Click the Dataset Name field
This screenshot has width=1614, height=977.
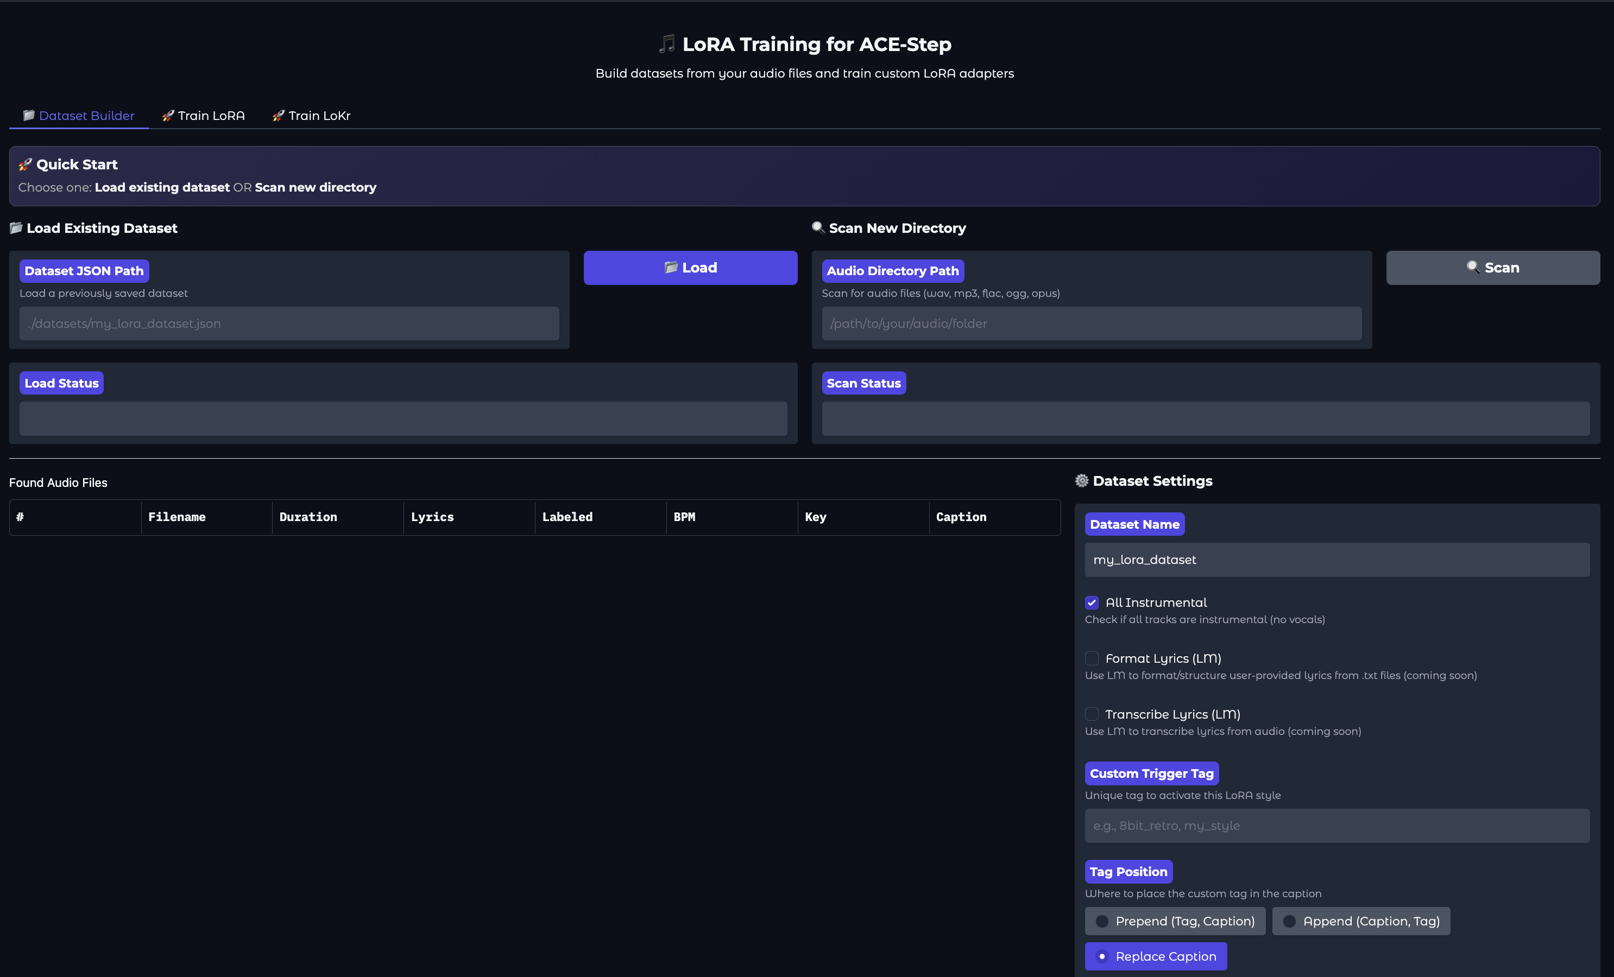(1336, 559)
